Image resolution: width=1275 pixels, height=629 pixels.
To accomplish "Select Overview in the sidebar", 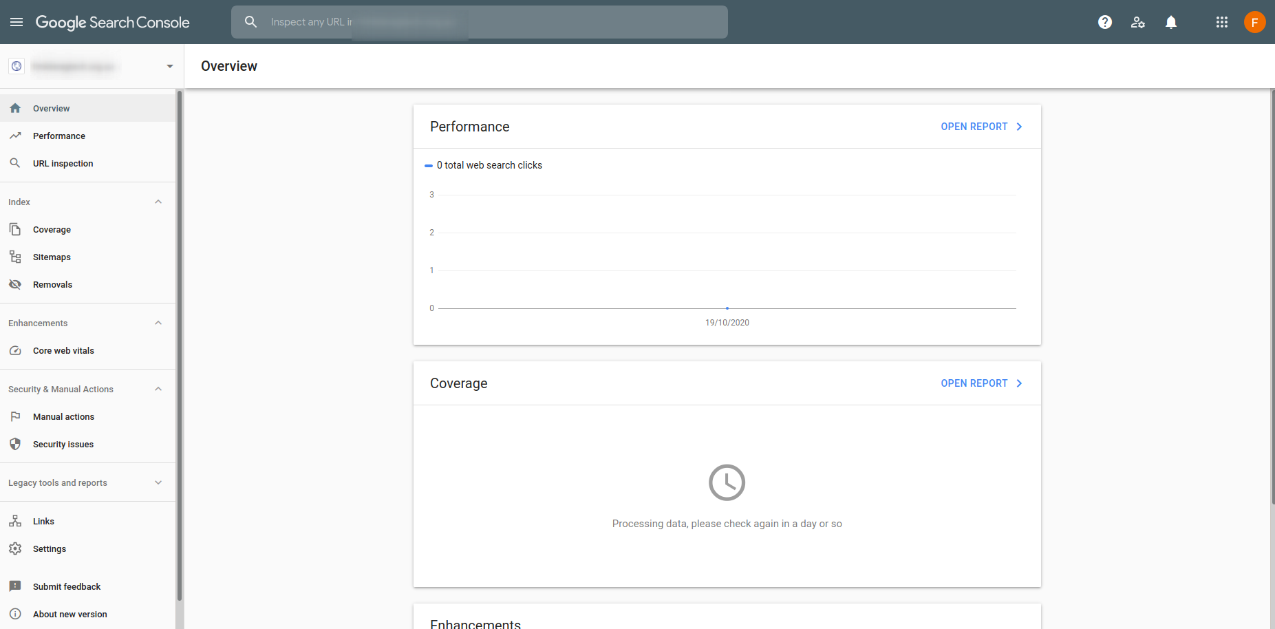I will point(88,108).
